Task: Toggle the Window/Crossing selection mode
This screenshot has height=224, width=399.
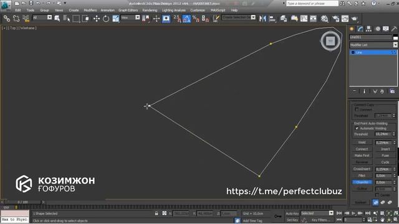Action: tap(85, 19)
